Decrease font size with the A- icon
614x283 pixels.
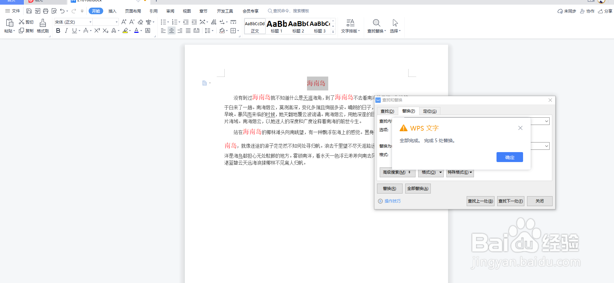(132, 22)
